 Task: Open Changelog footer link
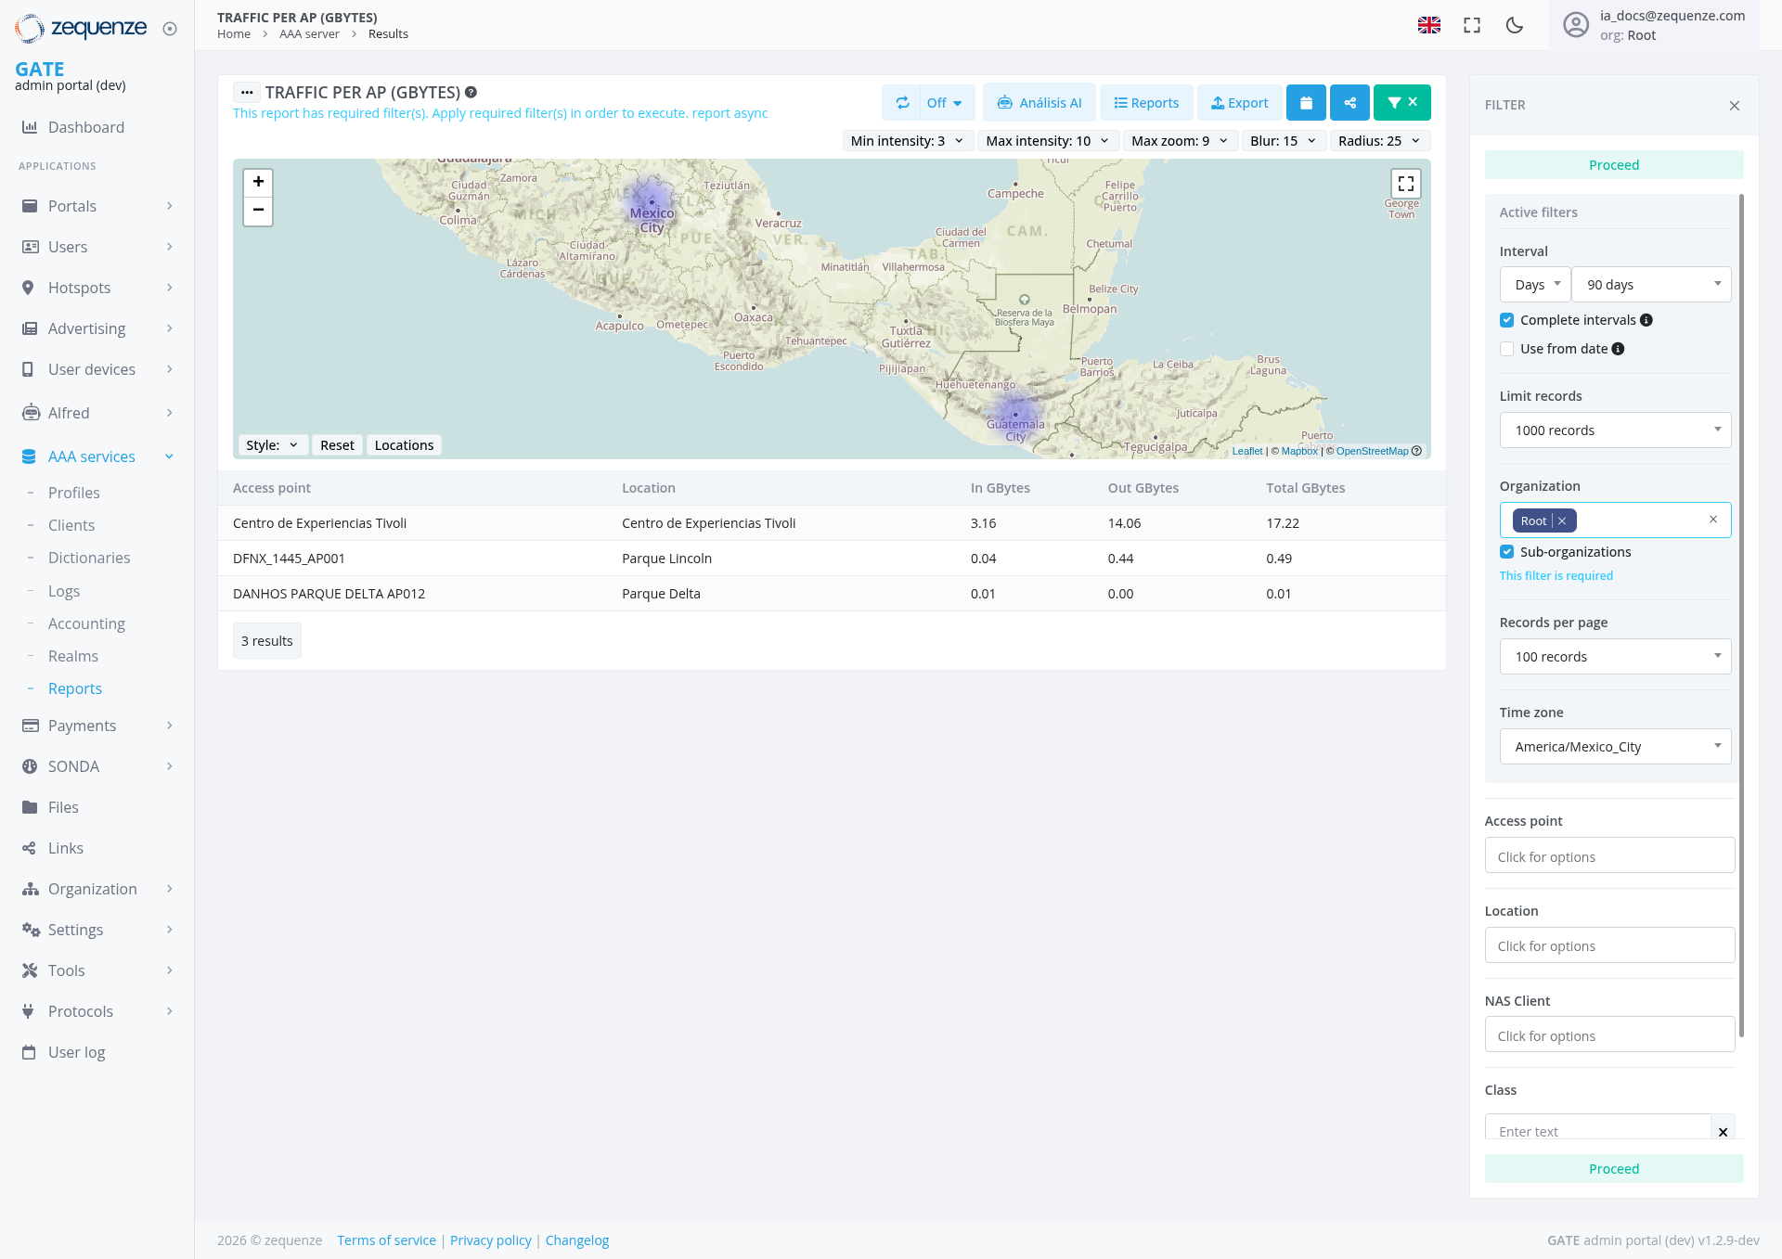(x=577, y=1240)
